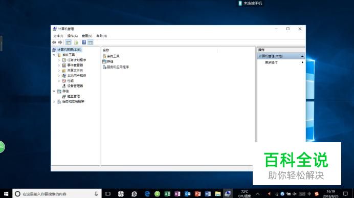Expand the 性能 tree node

point(59,81)
